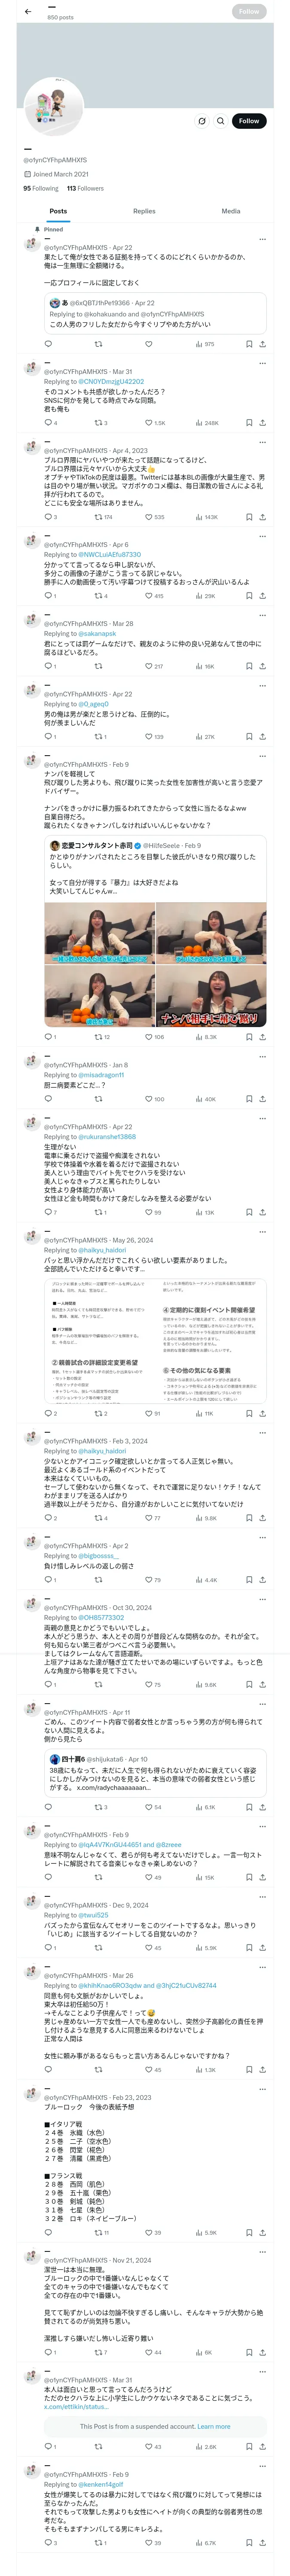Switch to the Replies tab

144,211
